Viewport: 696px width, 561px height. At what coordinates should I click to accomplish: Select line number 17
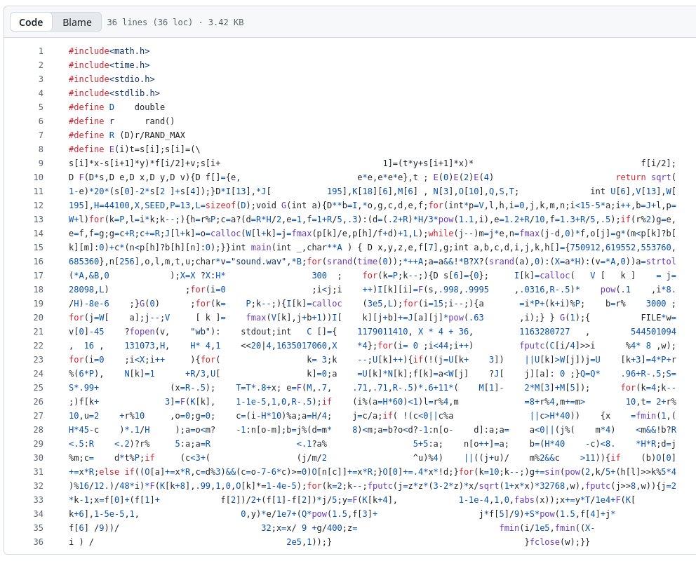click(x=39, y=276)
